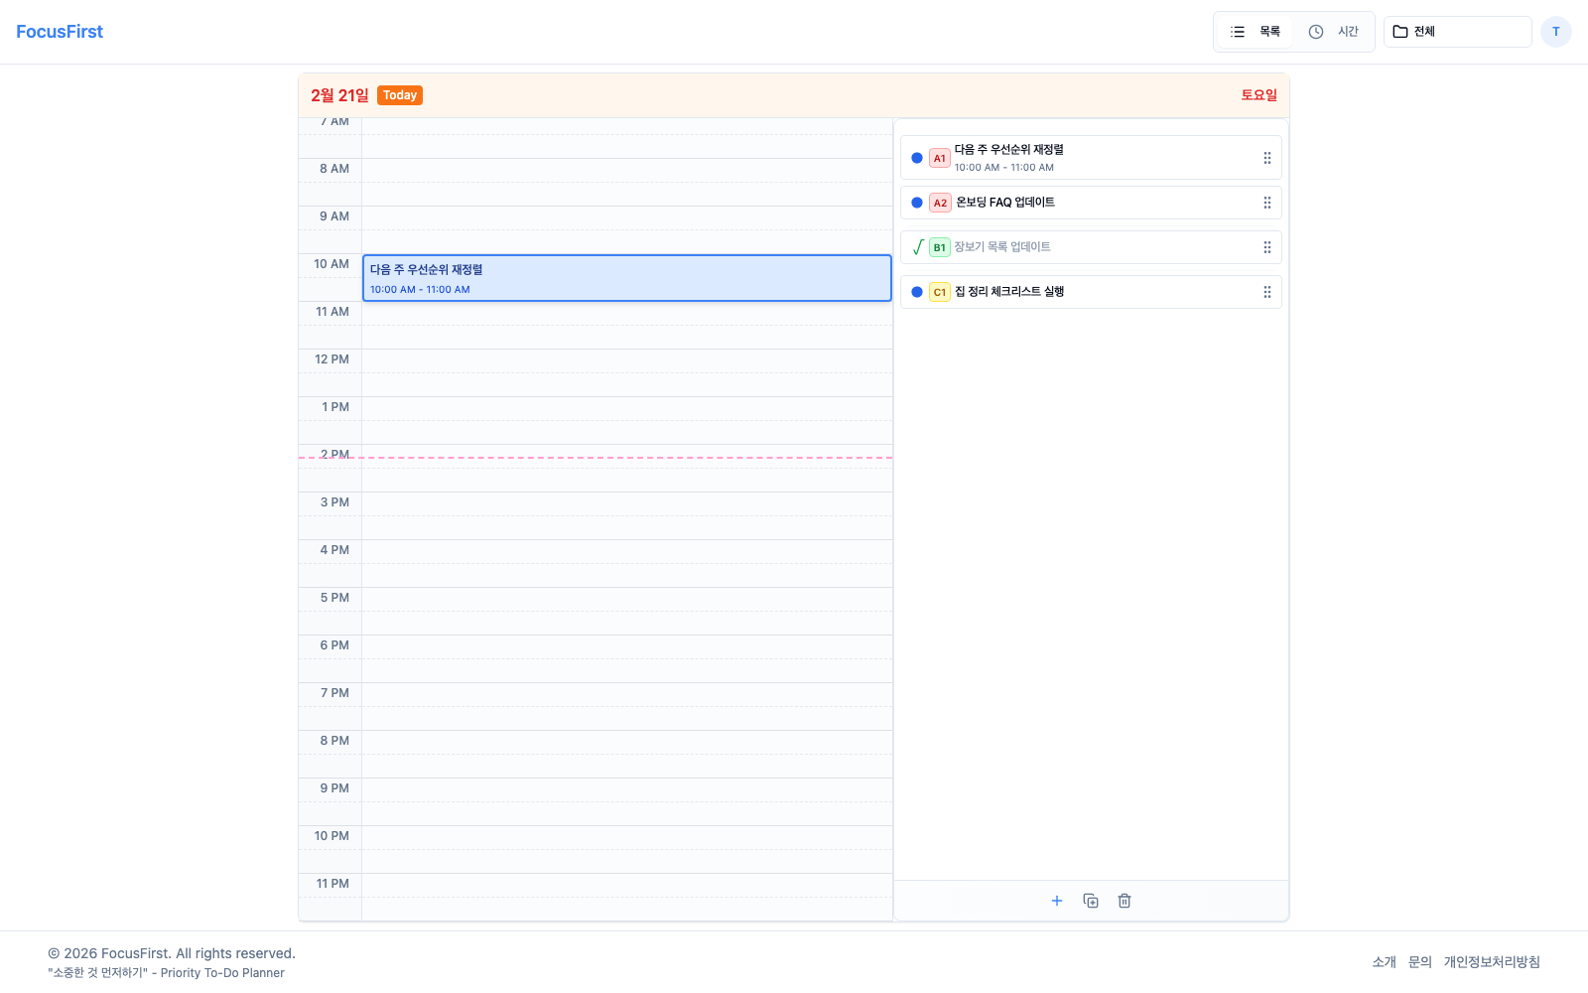This screenshot has height=993, width=1588.
Task: Open the 전체 folder dropdown
Action: [x=1457, y=32]
